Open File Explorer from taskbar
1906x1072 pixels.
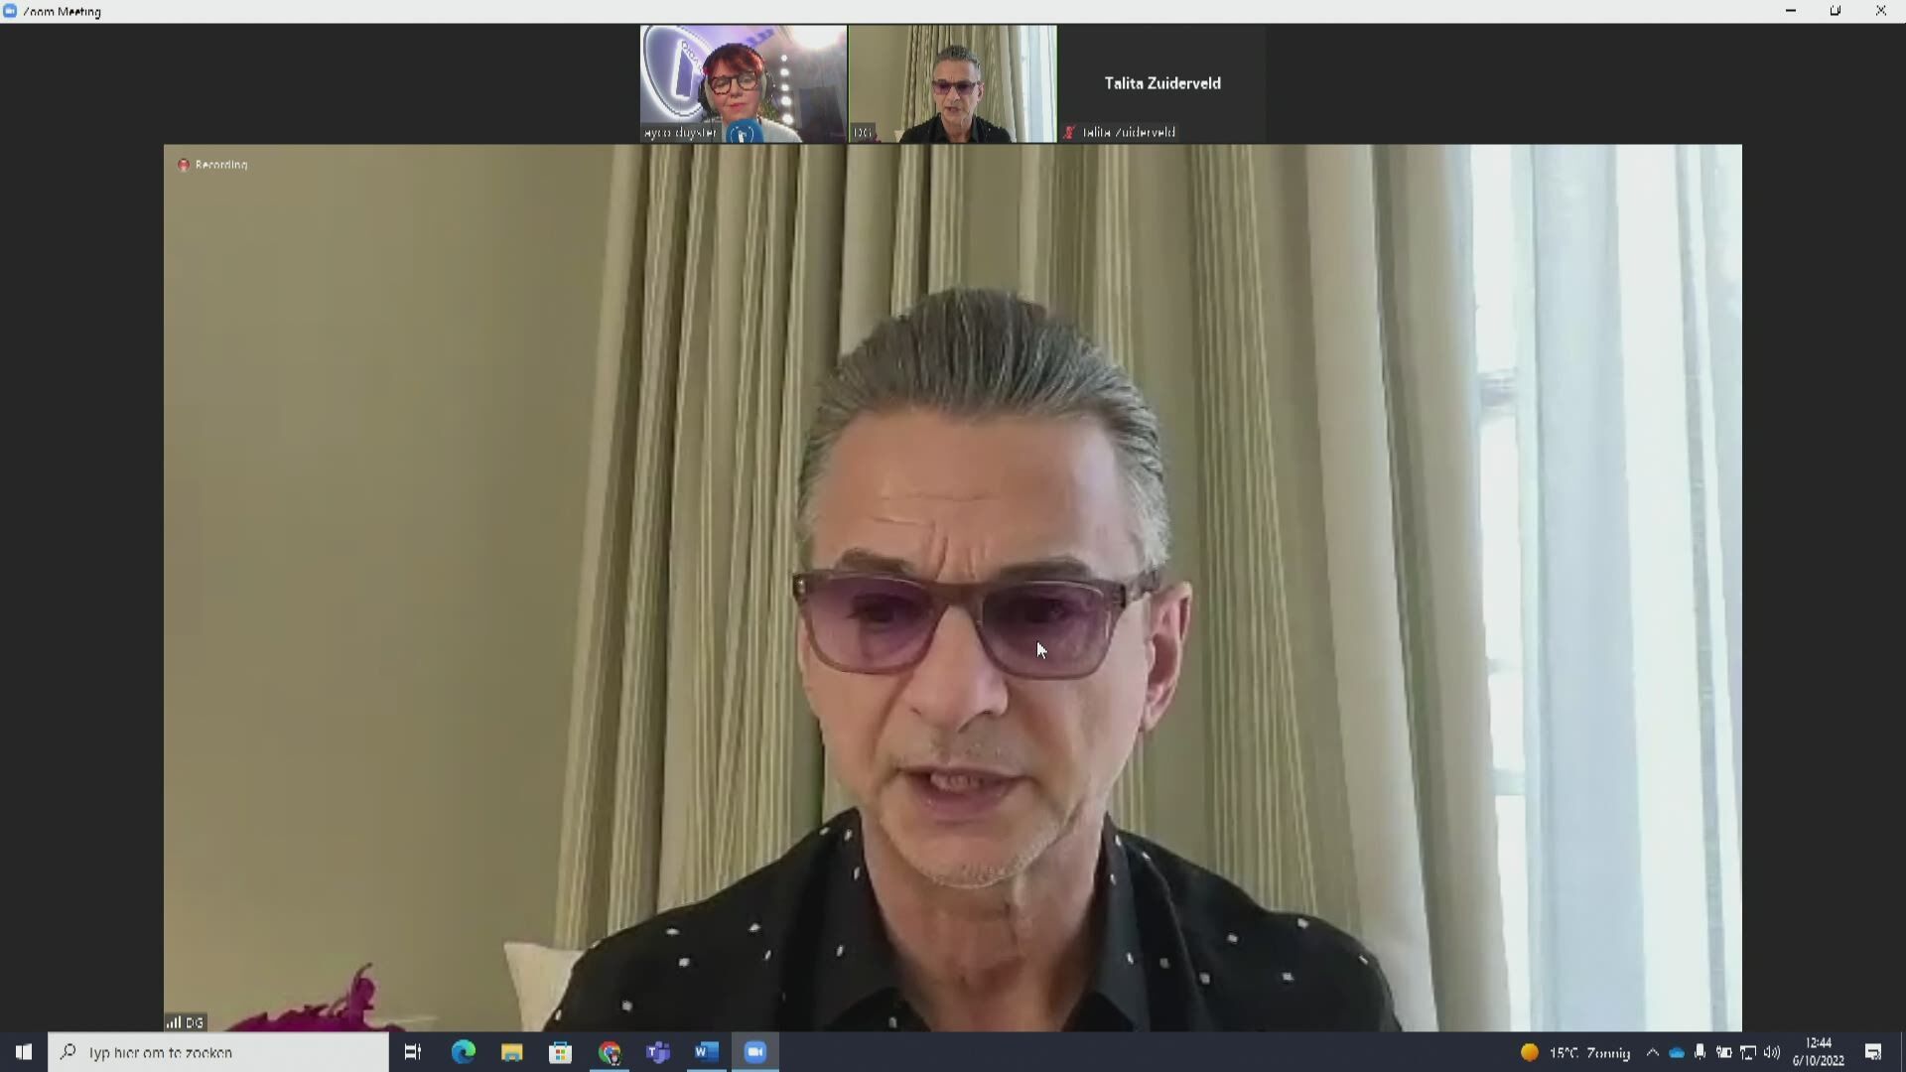coord(511,1052)
